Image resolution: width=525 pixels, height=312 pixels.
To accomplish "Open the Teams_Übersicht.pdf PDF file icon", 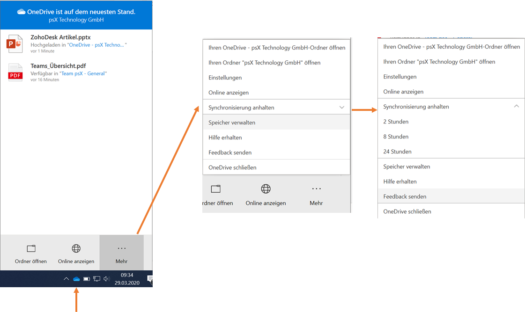I will click(x=15, y=73).
